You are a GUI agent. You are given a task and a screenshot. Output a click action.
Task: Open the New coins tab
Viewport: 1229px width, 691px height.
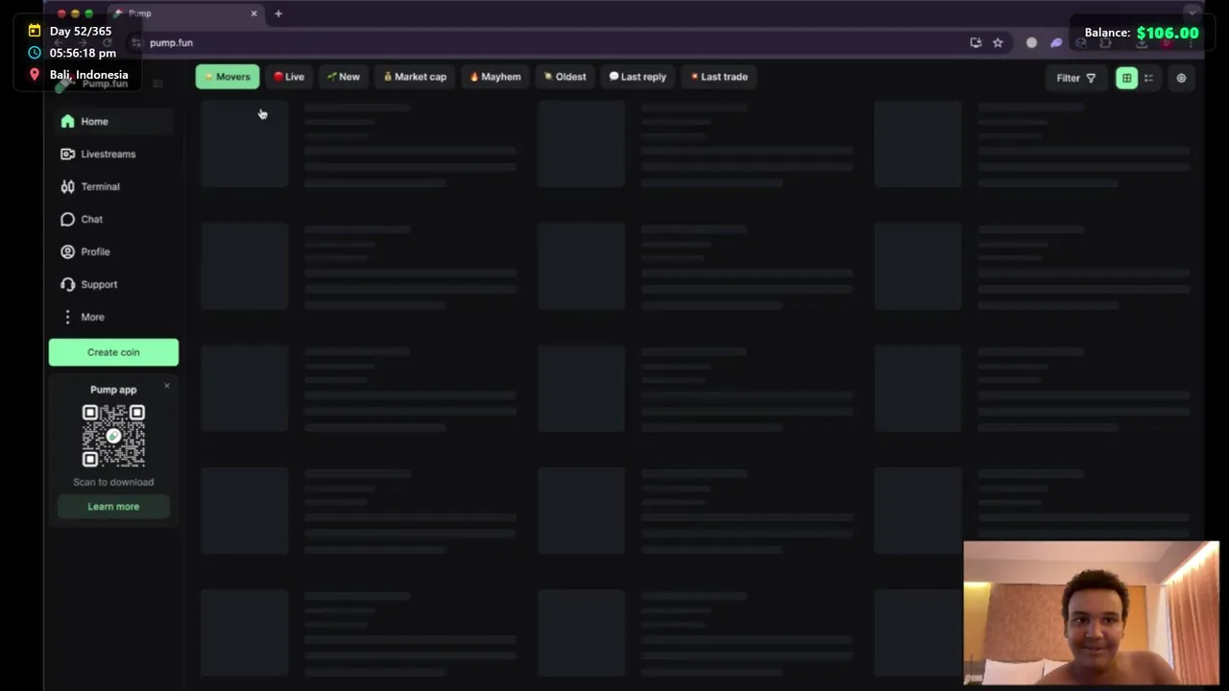pyautogui.click(x=343, y=77)
